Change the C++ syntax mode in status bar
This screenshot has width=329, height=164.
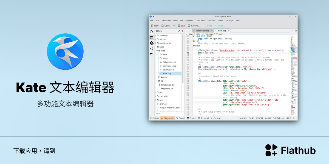pos(295,118)
